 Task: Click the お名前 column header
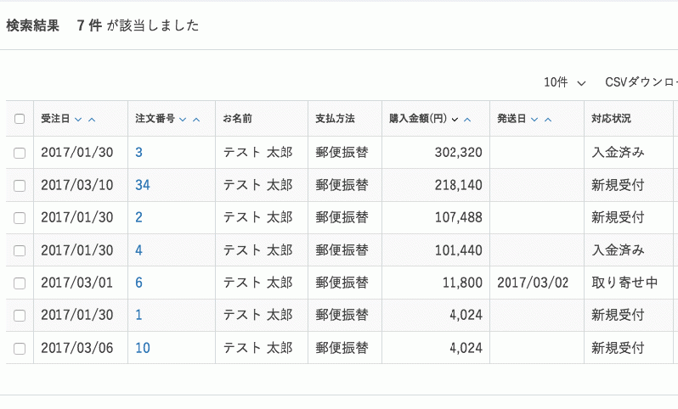point(237,118)
